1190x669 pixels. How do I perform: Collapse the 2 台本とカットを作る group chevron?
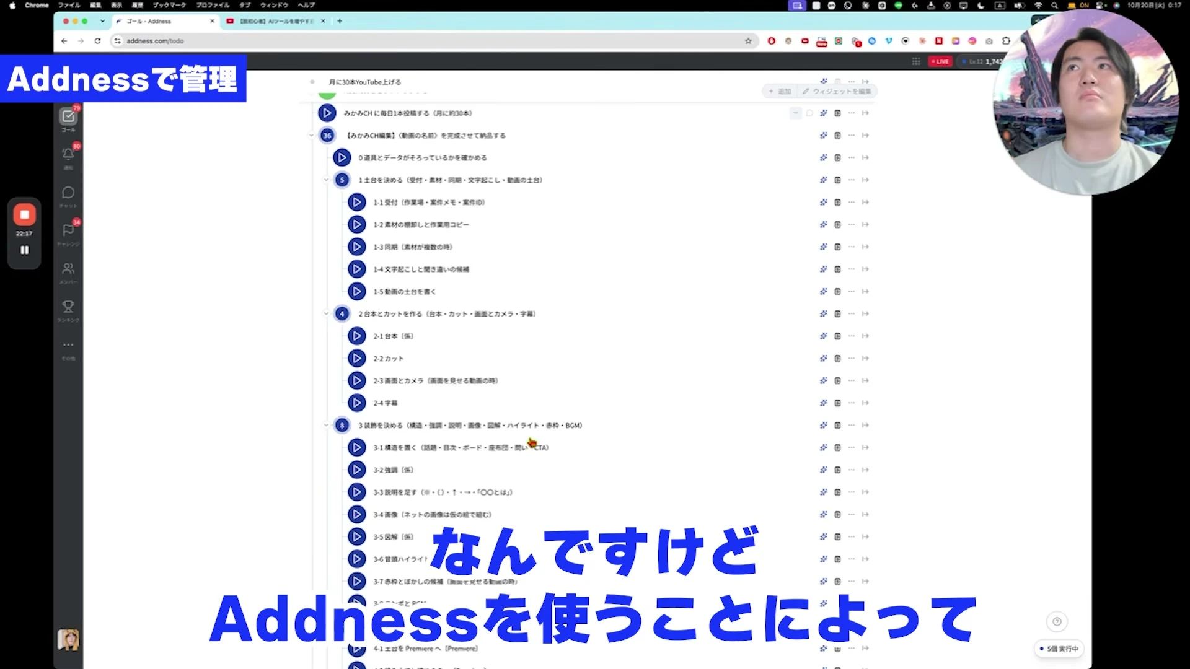pos(327,314)
